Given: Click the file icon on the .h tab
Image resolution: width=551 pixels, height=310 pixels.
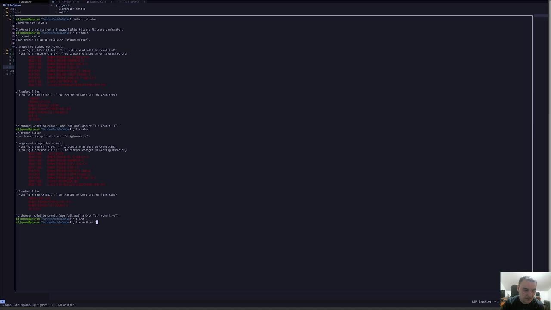Looking at the screenshot, I should [87, 2].
